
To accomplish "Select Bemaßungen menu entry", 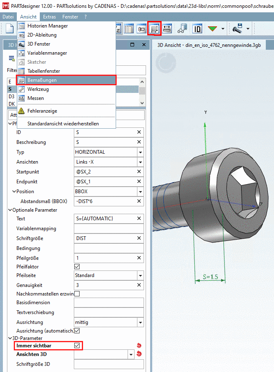I will tap(66, 80).
